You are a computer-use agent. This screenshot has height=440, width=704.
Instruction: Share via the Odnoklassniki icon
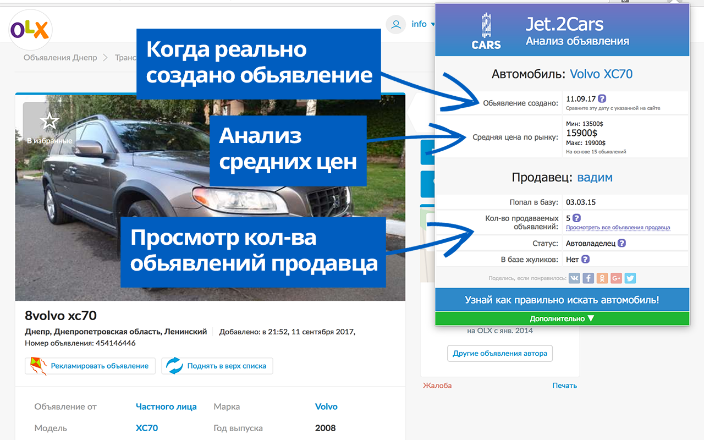point(602,278)
